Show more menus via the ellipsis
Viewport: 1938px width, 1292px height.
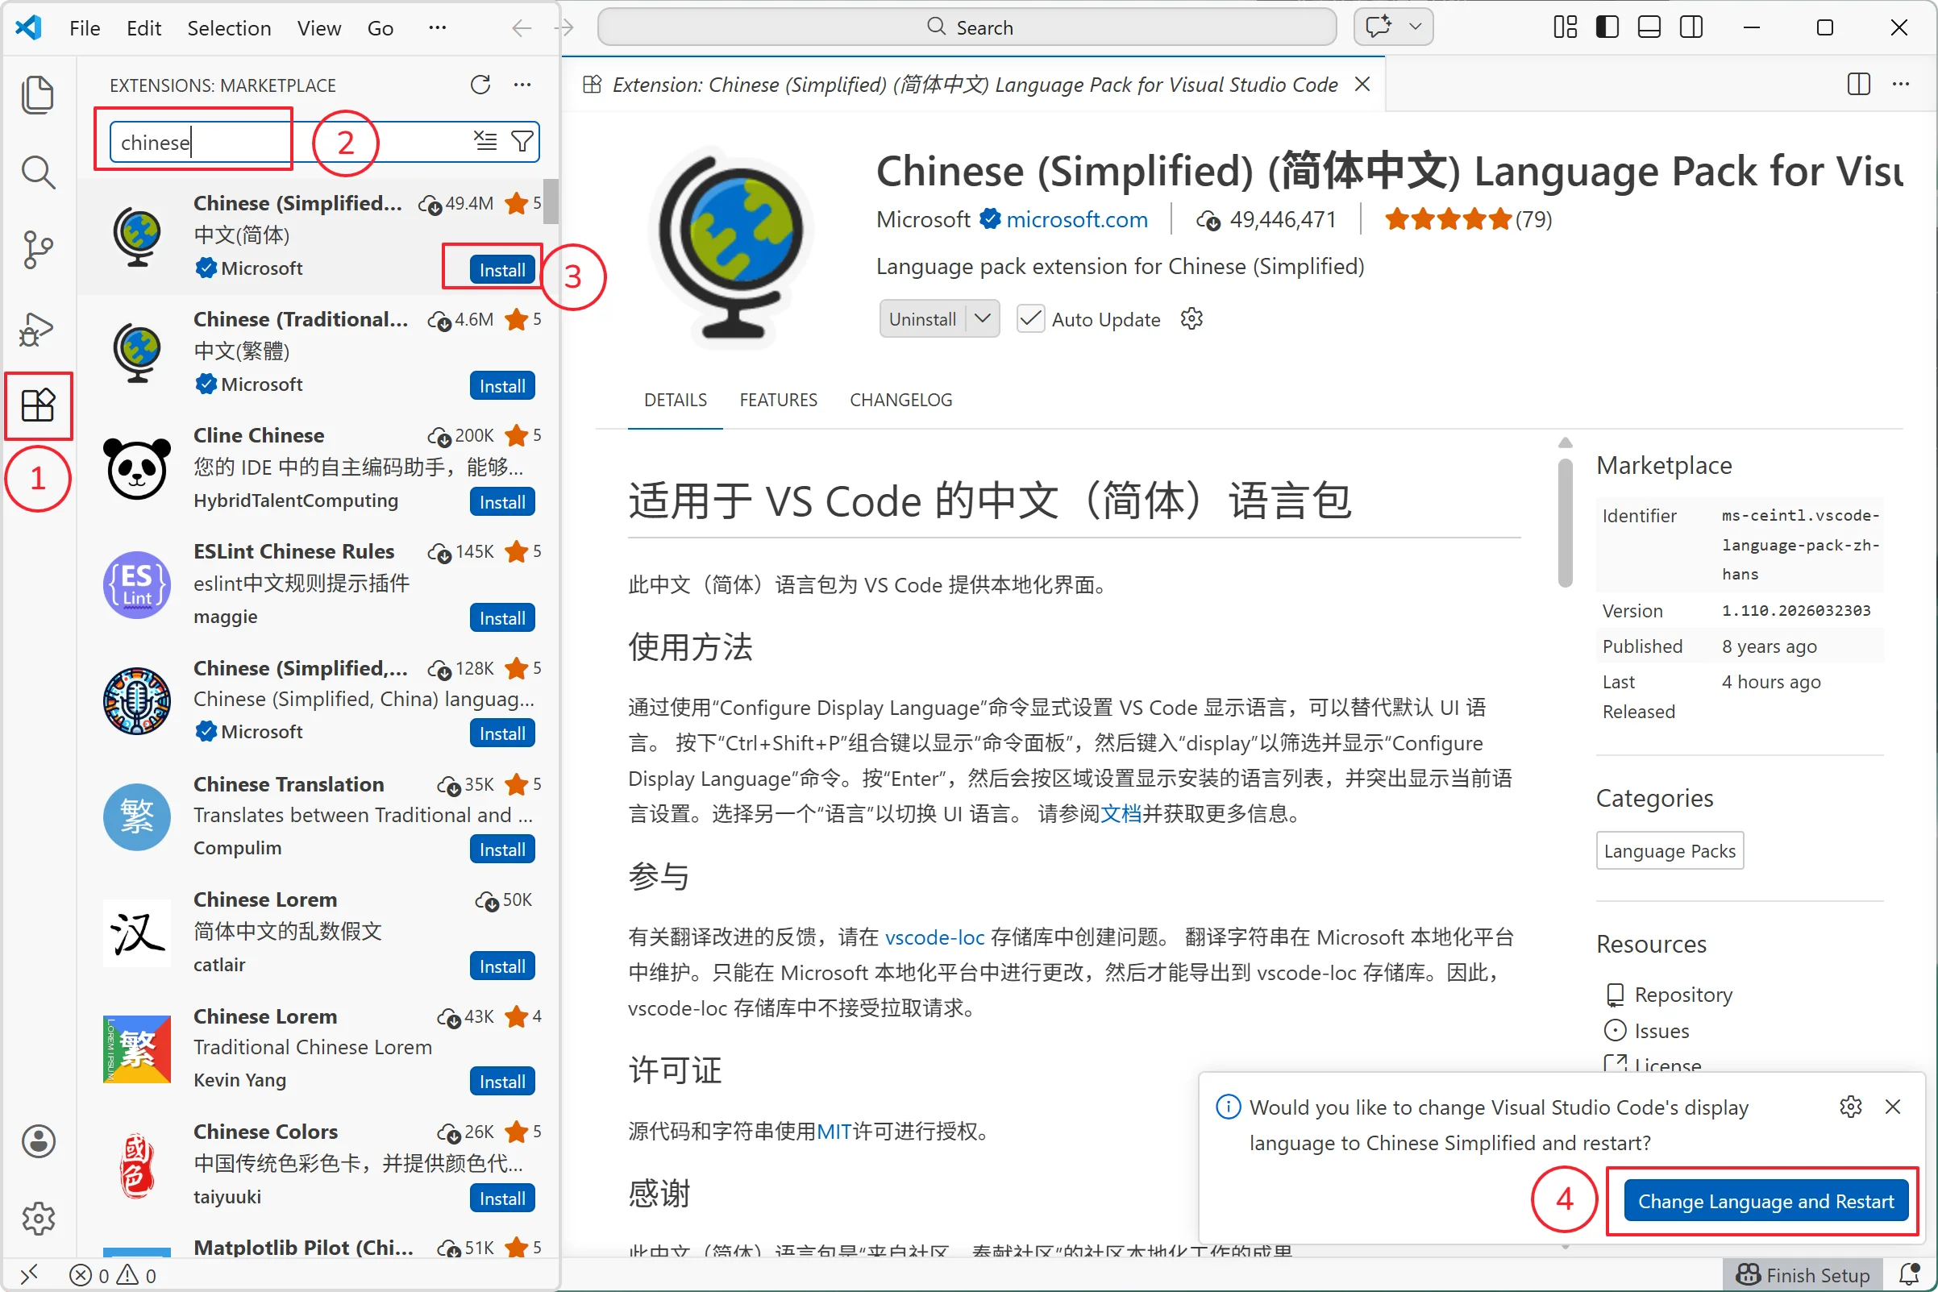click(x=438, y=28)
